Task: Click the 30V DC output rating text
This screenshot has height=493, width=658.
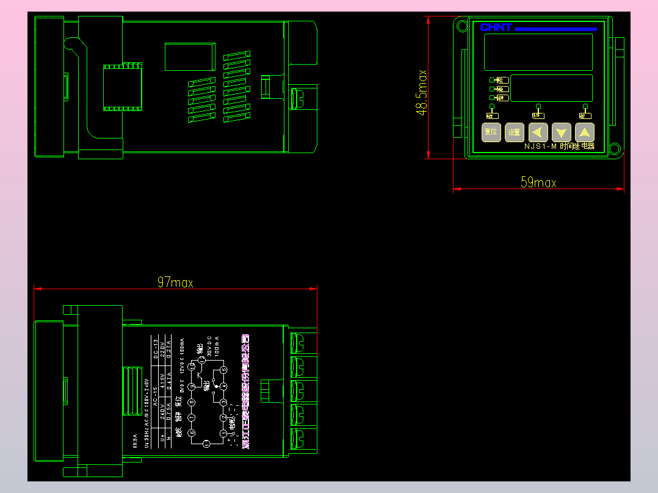Action: point(210,346)
